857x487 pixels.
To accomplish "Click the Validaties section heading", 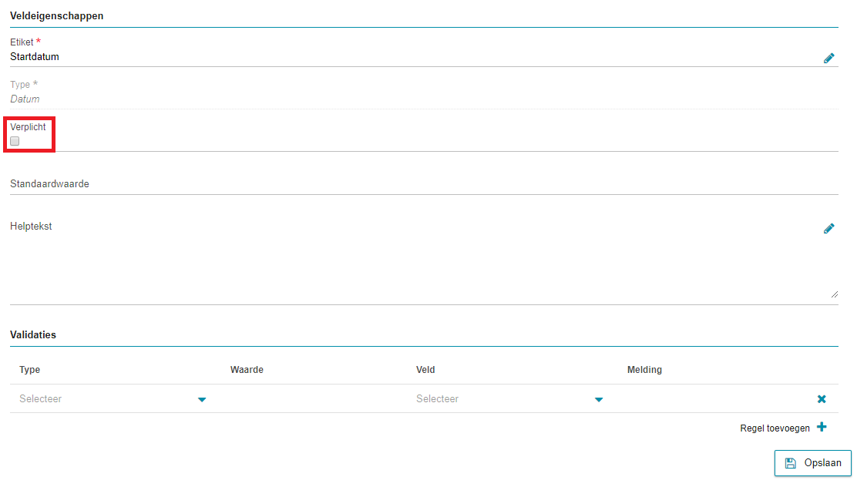I will tap(33, 335).
